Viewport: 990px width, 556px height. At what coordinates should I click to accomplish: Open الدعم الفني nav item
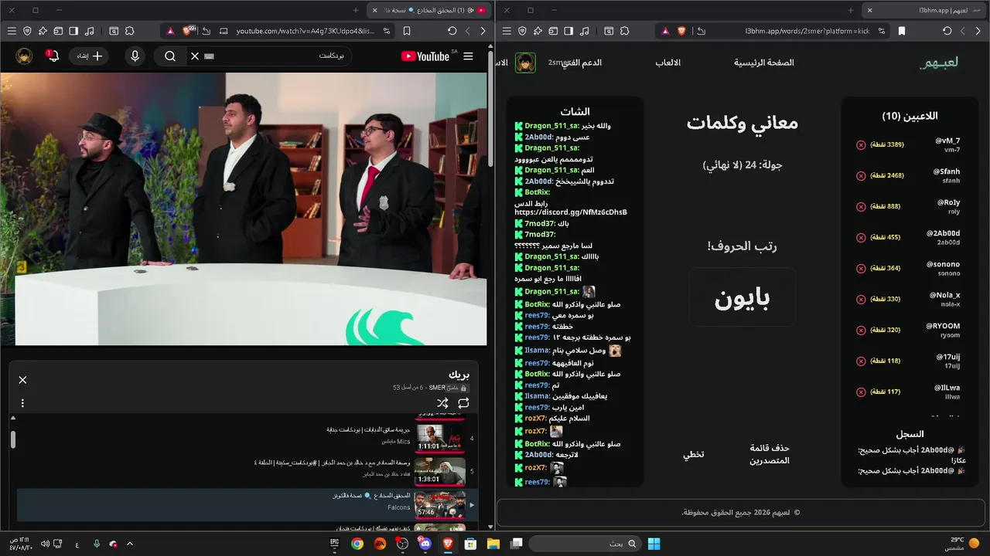point(581,63)
